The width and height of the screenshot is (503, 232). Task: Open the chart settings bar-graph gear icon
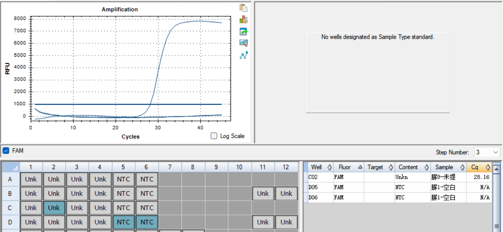[244, 20]
